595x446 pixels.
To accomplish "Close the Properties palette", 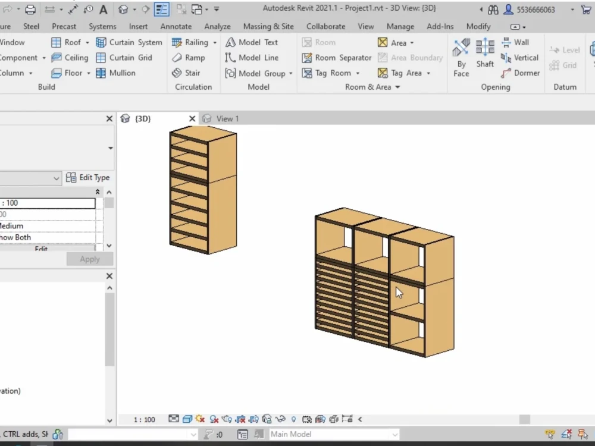I will click(x=109, y=119).
